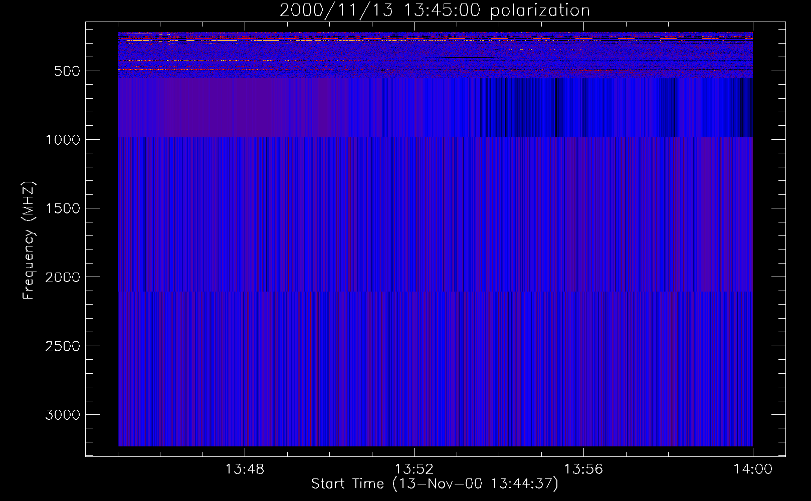
Task: Select the 13:52 time tick label
Action: (x=414, y=469)
